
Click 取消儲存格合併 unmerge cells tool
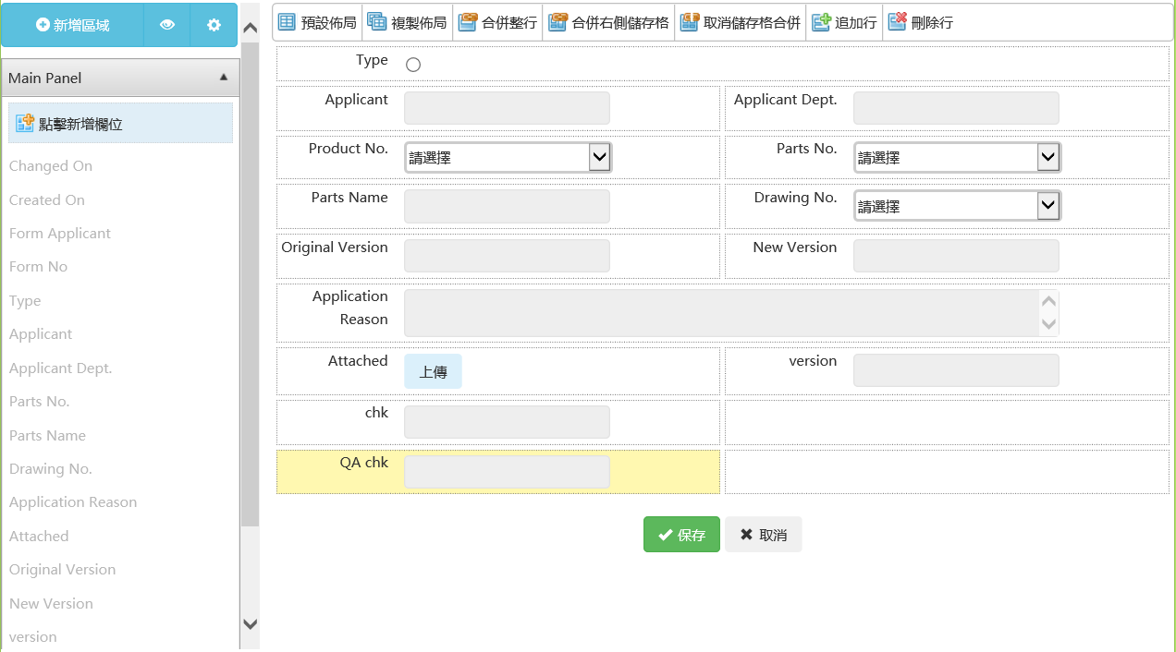point(740,22)
